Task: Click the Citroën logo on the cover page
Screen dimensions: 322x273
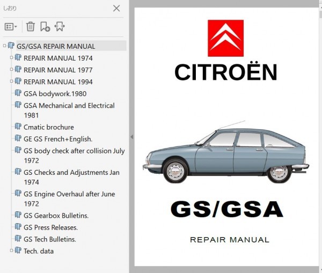Action: (226, 38)
